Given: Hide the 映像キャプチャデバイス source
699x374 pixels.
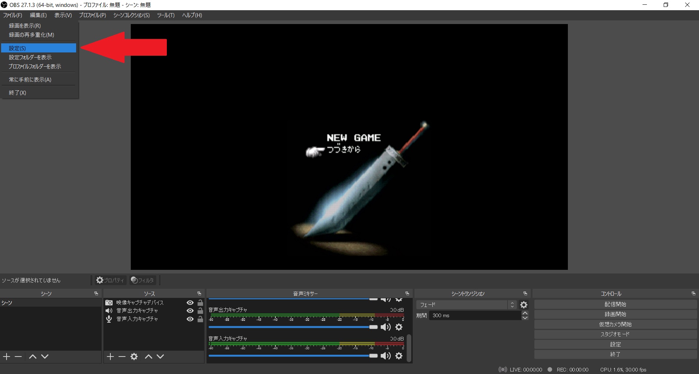Looking at the screenshot, I should coord(190,303).
